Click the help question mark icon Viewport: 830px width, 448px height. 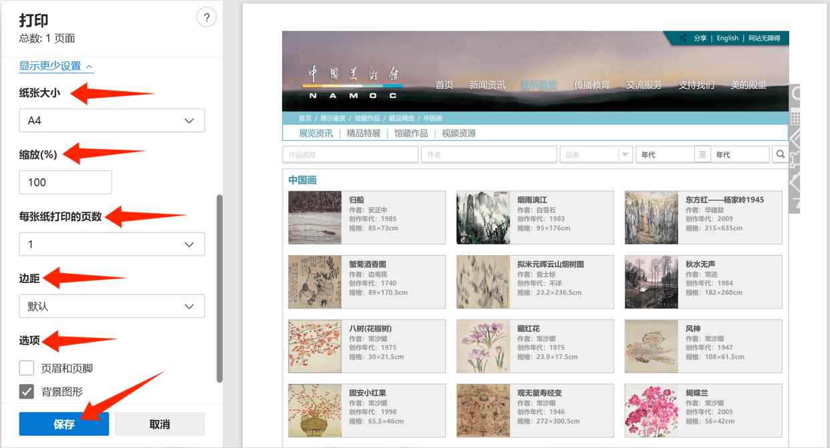pos(206,18)
